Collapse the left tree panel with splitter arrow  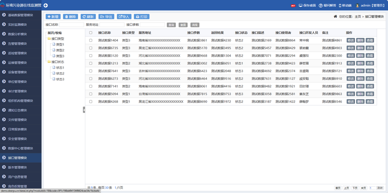coord(84,110)
